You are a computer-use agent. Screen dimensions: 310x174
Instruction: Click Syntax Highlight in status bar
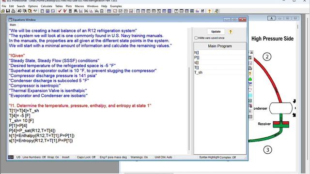209,157
